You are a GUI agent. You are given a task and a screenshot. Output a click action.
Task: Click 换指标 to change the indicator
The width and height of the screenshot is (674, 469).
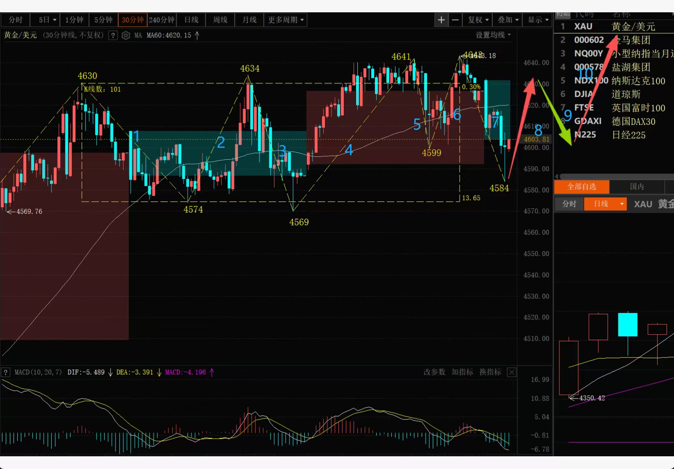point(490,372)
